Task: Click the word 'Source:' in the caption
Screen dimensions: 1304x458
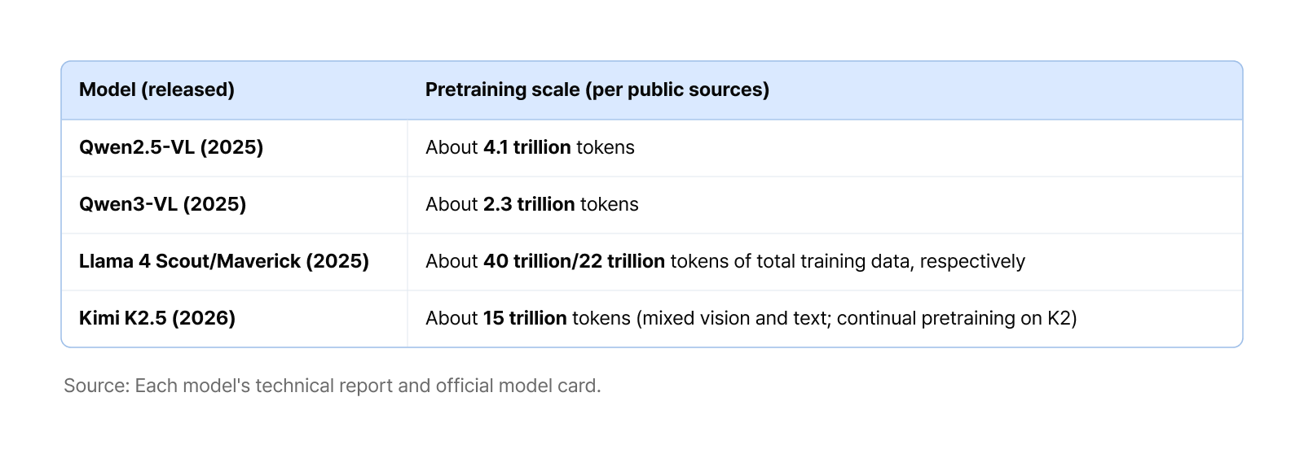Action: click(97, 386)
